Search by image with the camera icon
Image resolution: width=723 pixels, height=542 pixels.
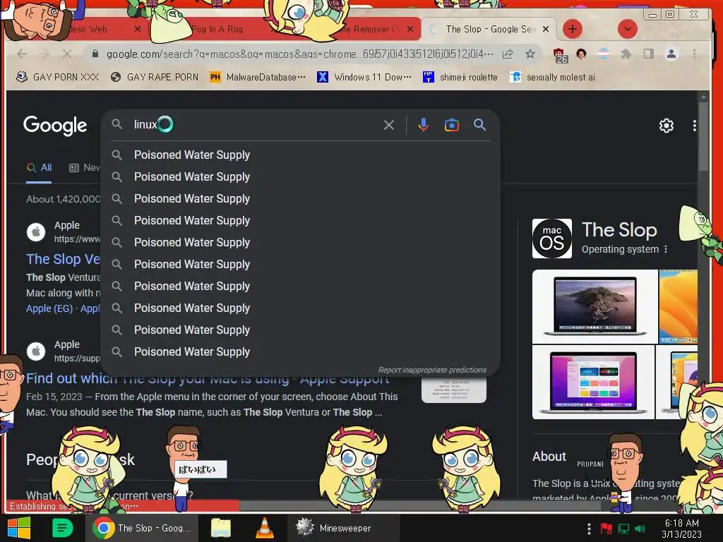click(x=451, y=125)
